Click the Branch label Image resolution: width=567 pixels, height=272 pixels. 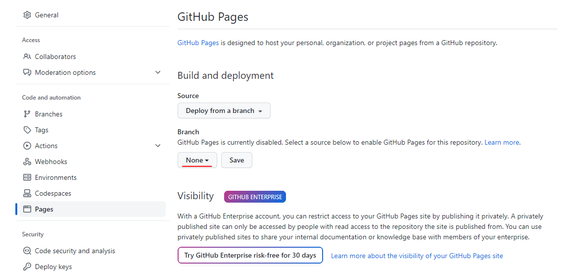pyautogui.click(x=189, y=132)
